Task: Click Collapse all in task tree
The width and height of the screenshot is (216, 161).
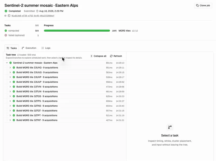Action: click(98, 56)
